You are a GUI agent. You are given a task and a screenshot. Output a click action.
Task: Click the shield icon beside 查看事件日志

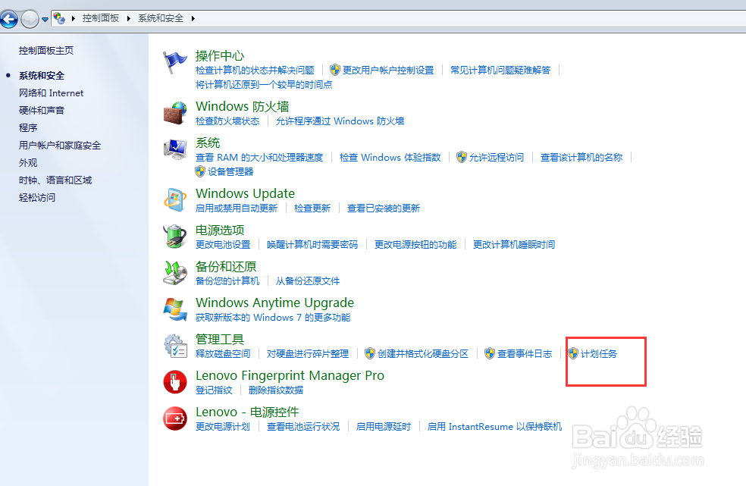(490, 353)
